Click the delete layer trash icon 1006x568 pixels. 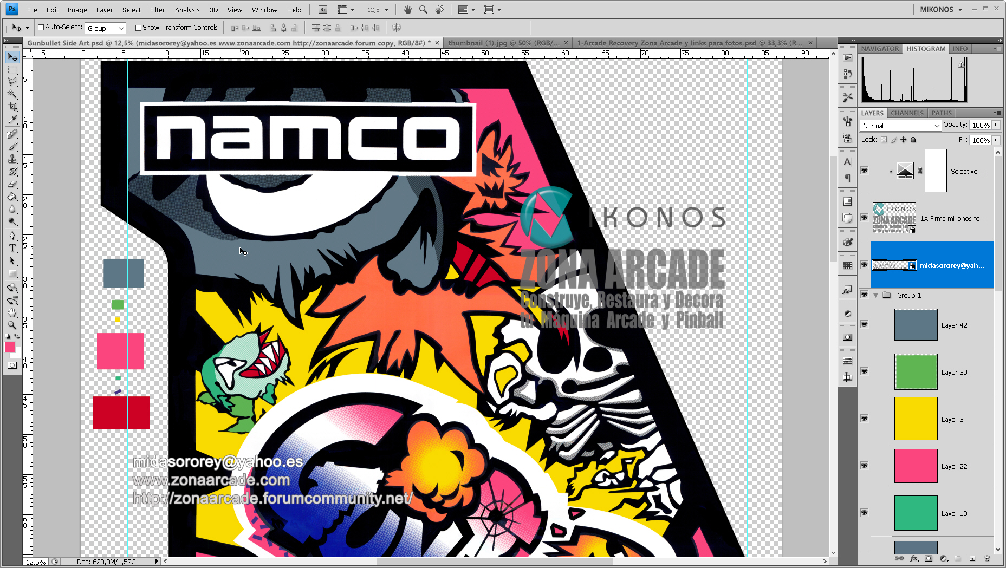coord(987,558)
